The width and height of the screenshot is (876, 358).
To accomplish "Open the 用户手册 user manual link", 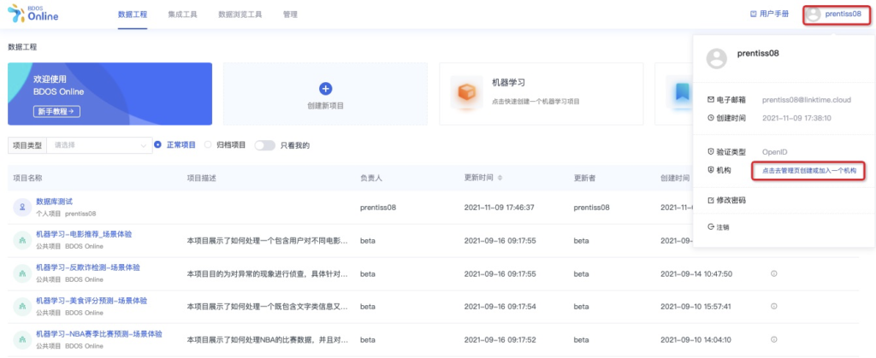I will pyautogui.click(x=769, y=14).
